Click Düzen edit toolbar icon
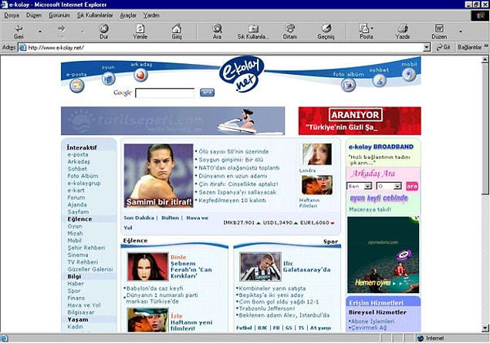The image size is (490, 344). [439, 32]
